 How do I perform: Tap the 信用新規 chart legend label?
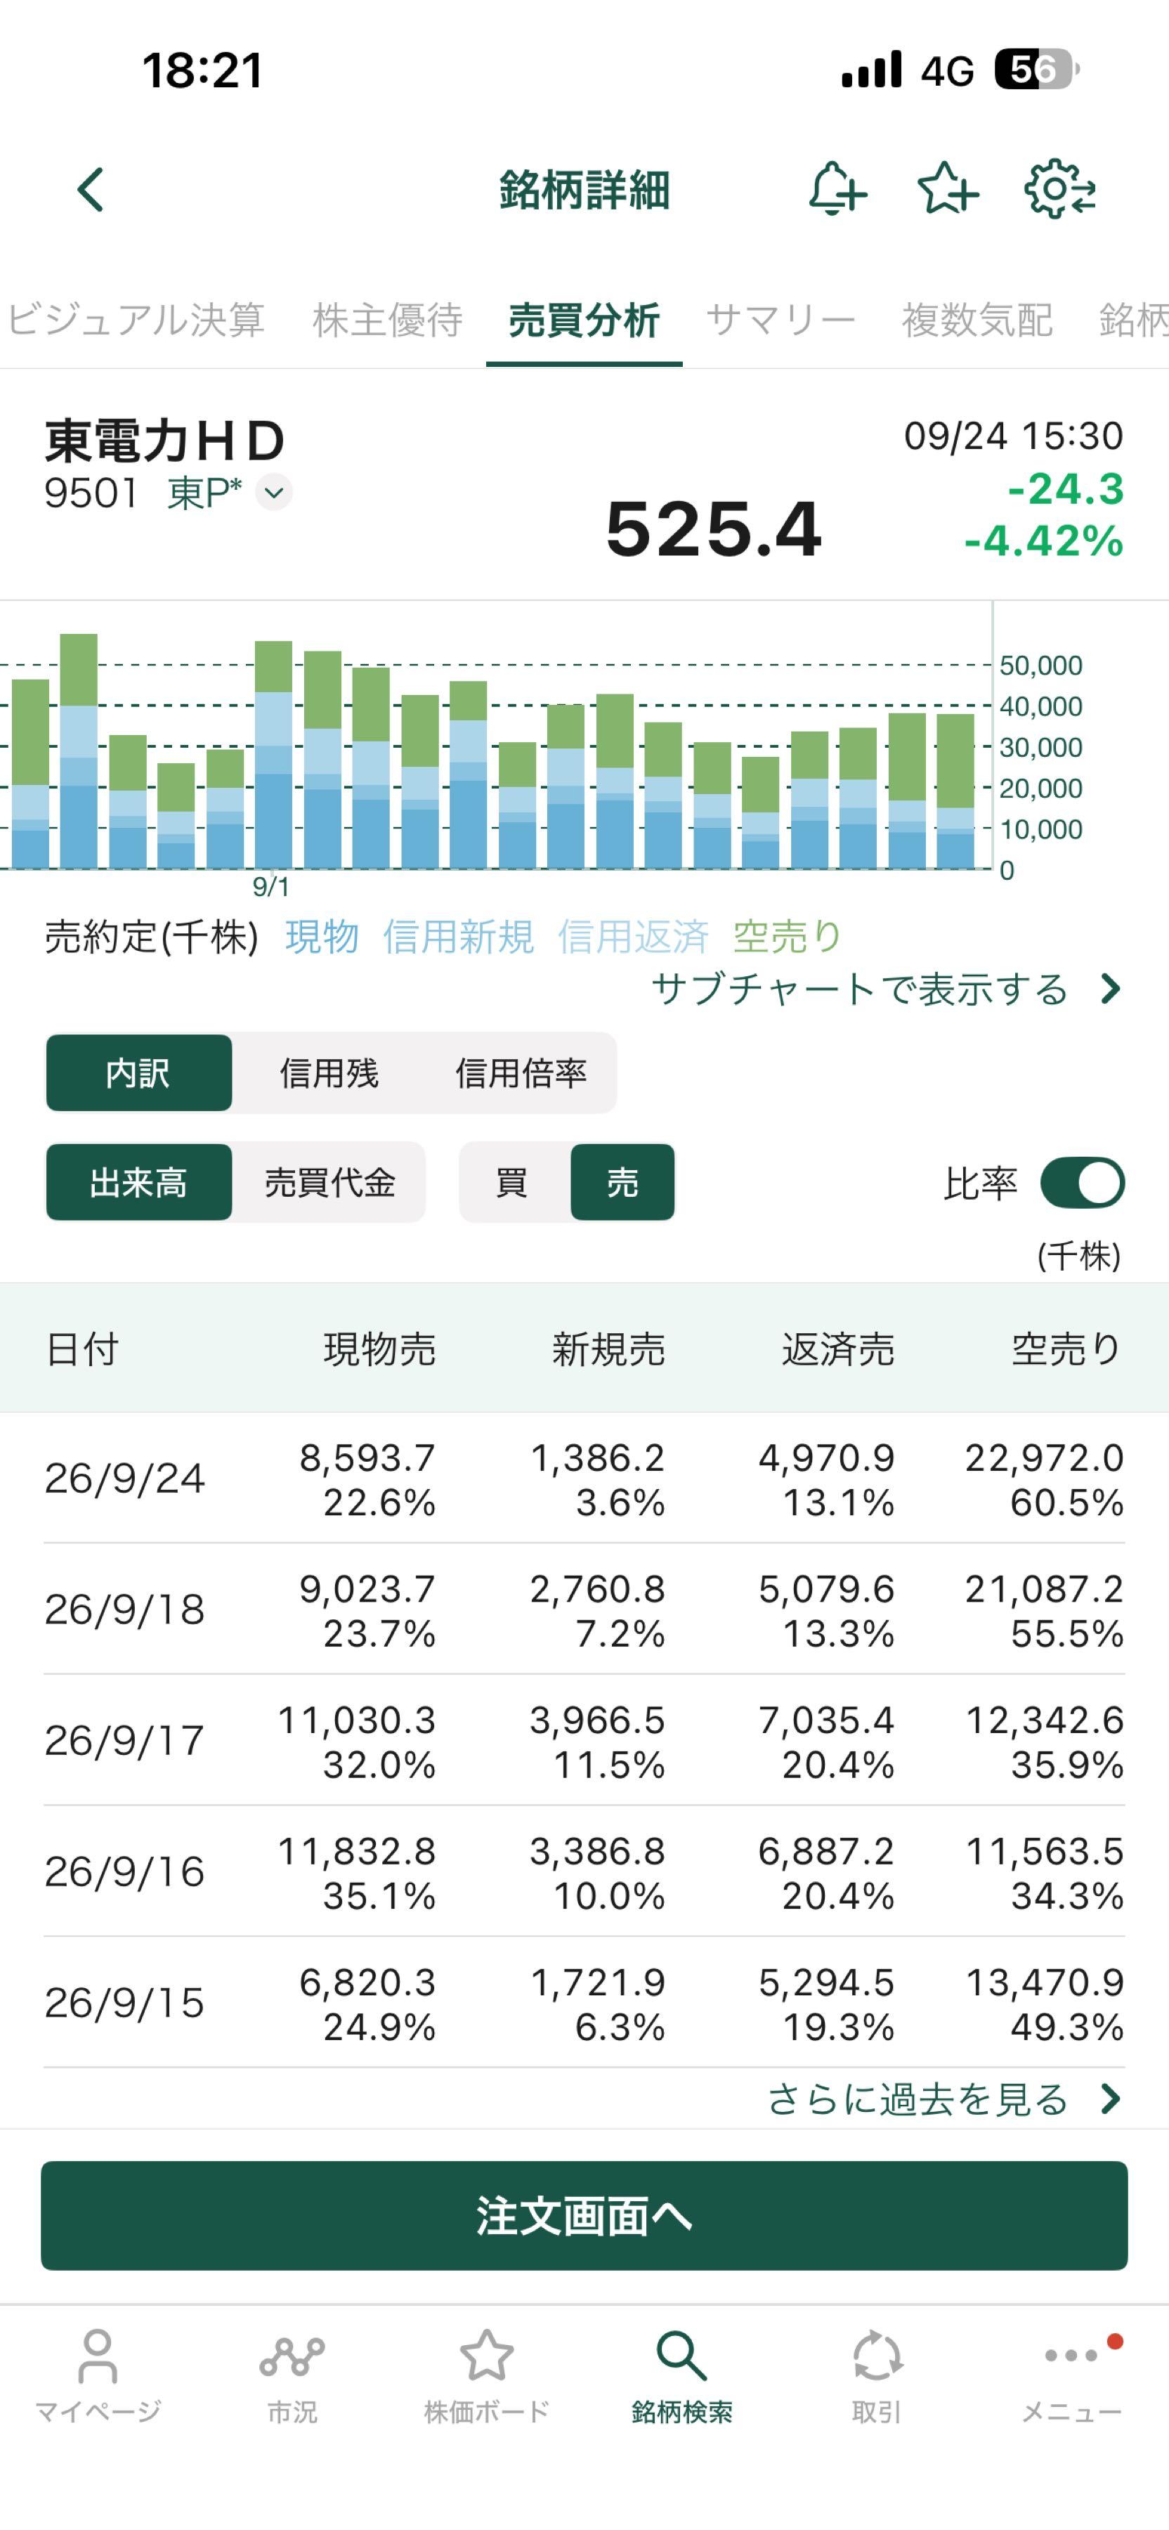[458, 937]
